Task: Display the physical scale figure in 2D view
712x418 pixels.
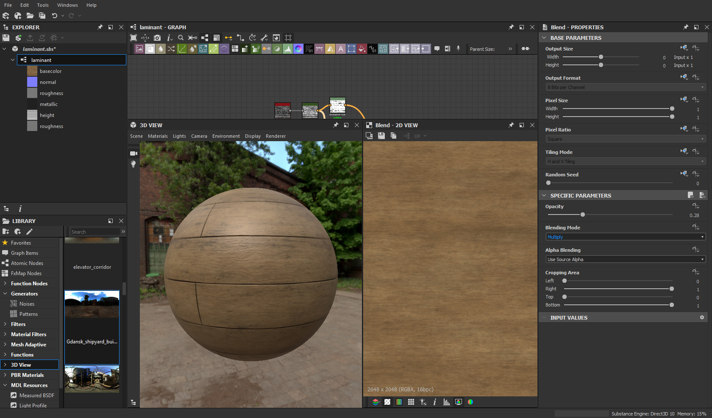Action: [423, 402]
